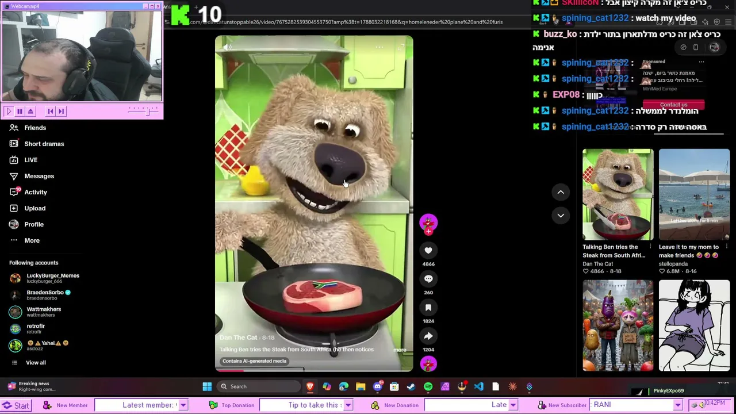Open Microsoft Store from the taskbar
Screen dimensions: 736x414
pos(394,386)
